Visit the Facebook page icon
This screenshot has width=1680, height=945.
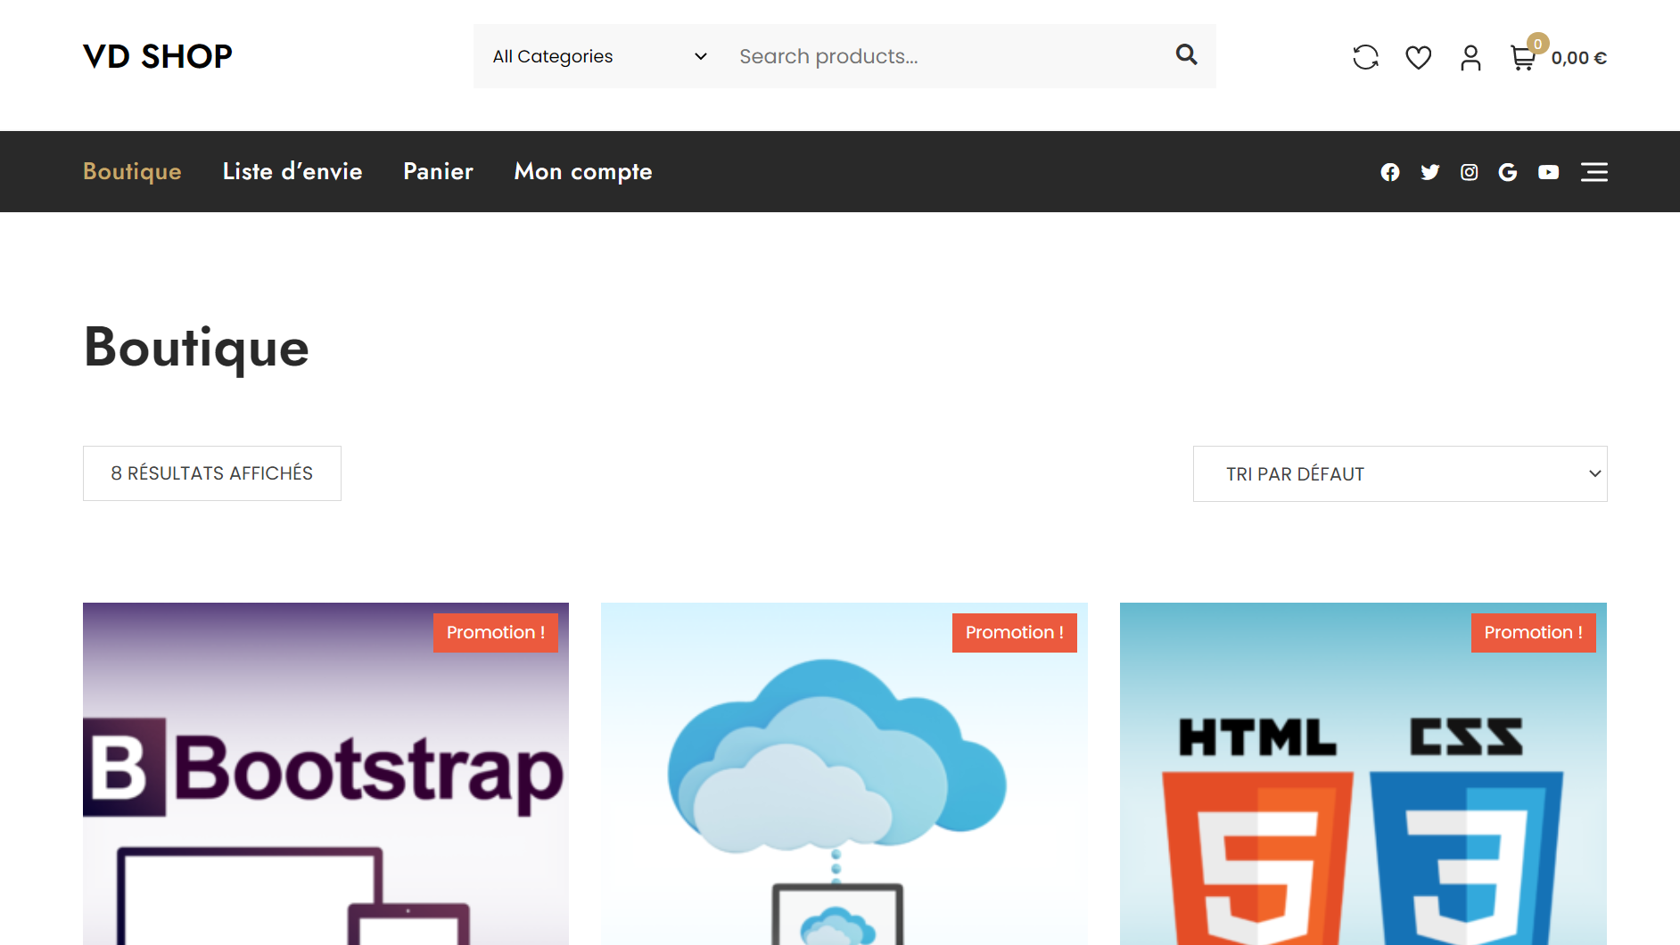pos(1390,172)
